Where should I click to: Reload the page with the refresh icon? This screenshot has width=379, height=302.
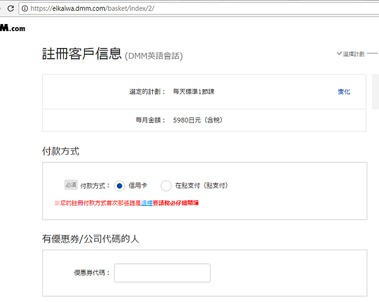pyautogui.click(x=11, y=8)
